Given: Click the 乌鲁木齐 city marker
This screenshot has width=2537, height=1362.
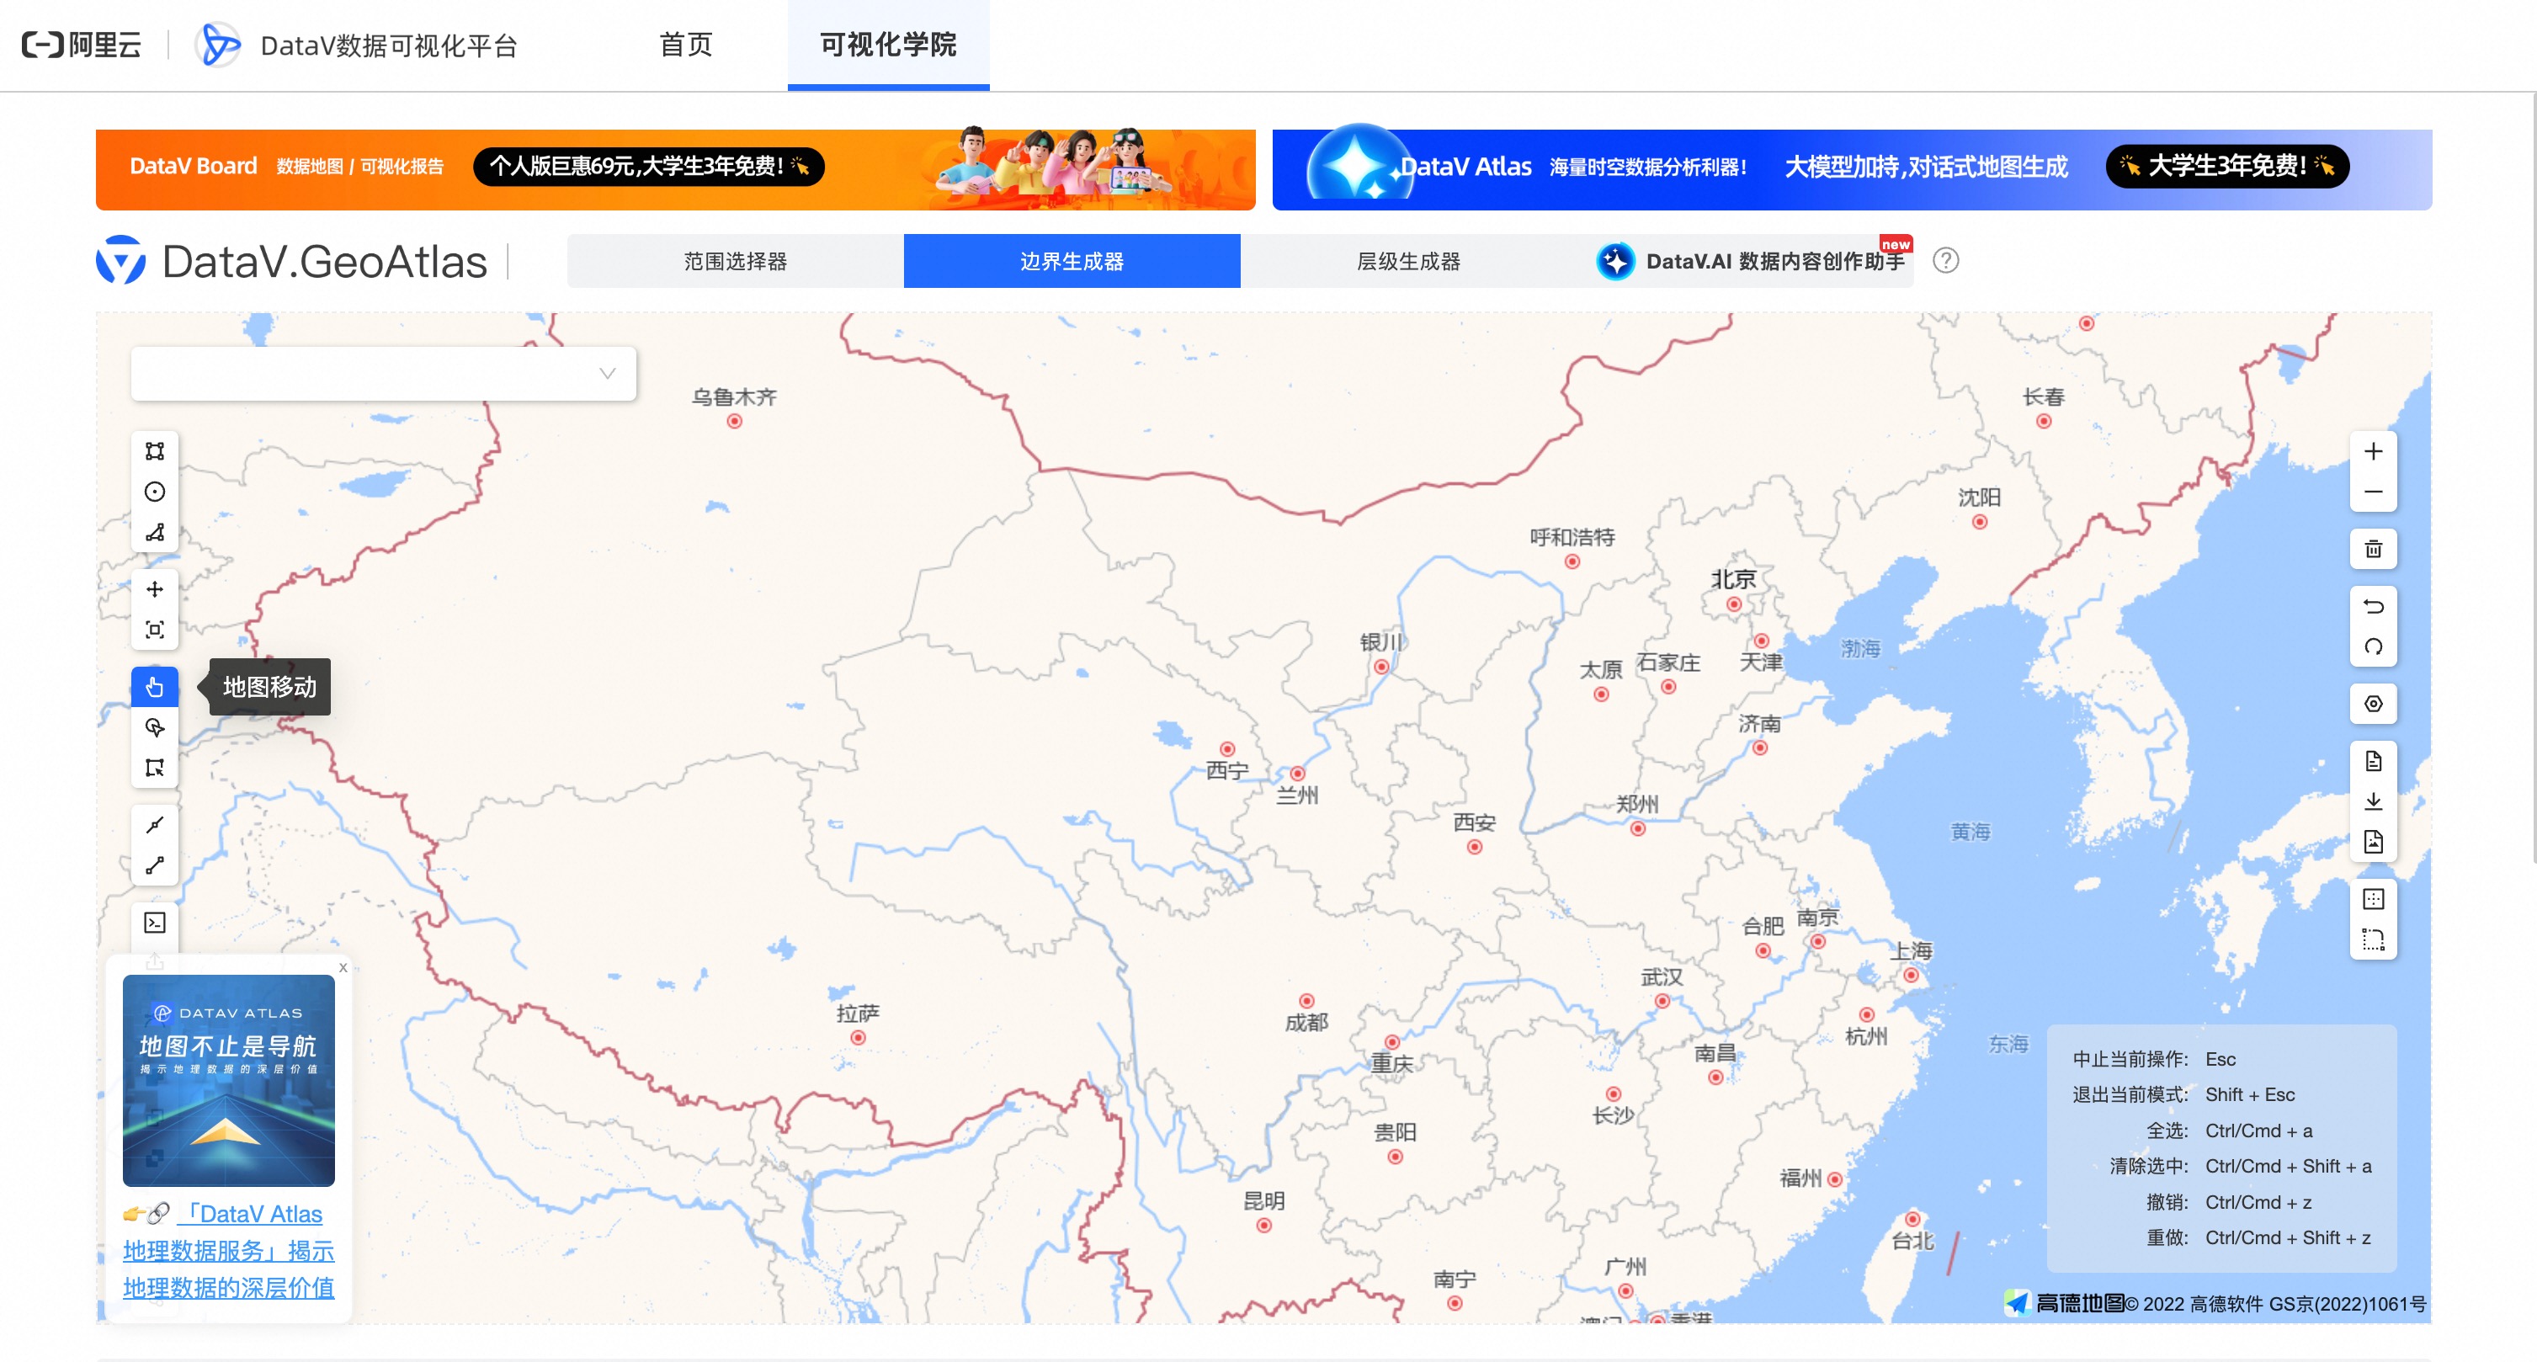Looking at the screenshot, I should click(734, 422).
